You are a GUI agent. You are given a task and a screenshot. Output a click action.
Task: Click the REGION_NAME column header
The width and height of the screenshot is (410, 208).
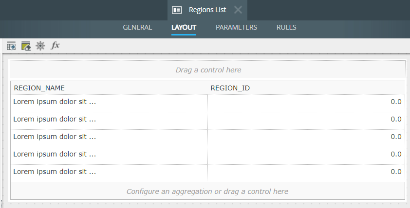39,88
